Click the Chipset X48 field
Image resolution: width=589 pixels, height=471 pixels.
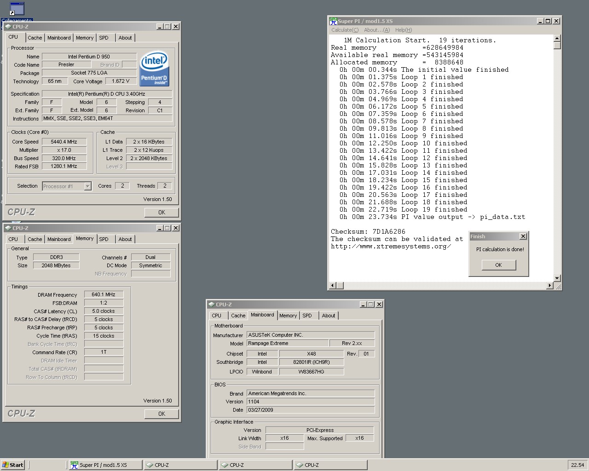(x=312, y=354)
